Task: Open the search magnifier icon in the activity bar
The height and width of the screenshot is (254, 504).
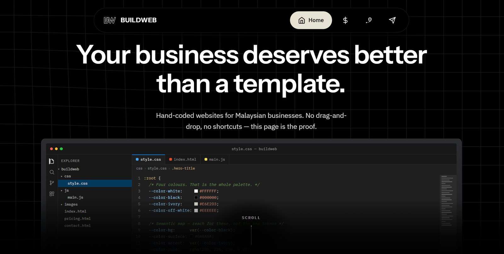Action: tap(52, 172)
